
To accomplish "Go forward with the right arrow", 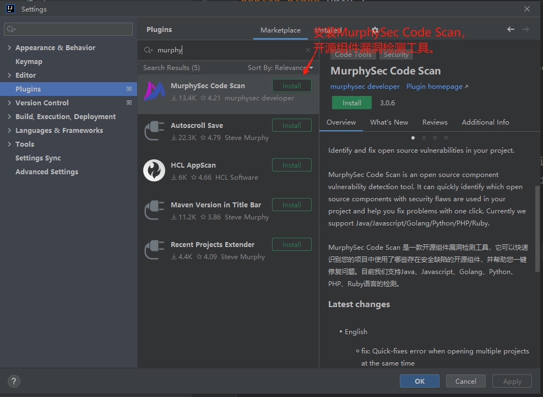I will pyautogui.click(x=525, y=29).
